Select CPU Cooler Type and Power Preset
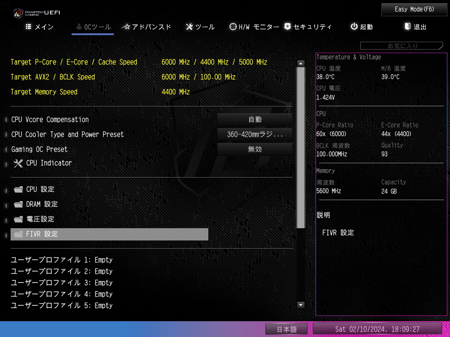450x337 pixels. click(x=67, y=134)
